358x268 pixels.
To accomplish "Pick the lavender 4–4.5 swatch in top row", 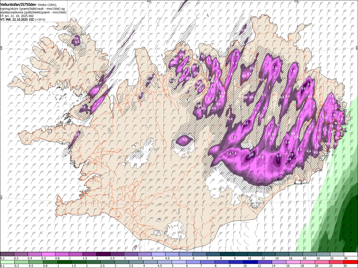I will click(158, 254).
